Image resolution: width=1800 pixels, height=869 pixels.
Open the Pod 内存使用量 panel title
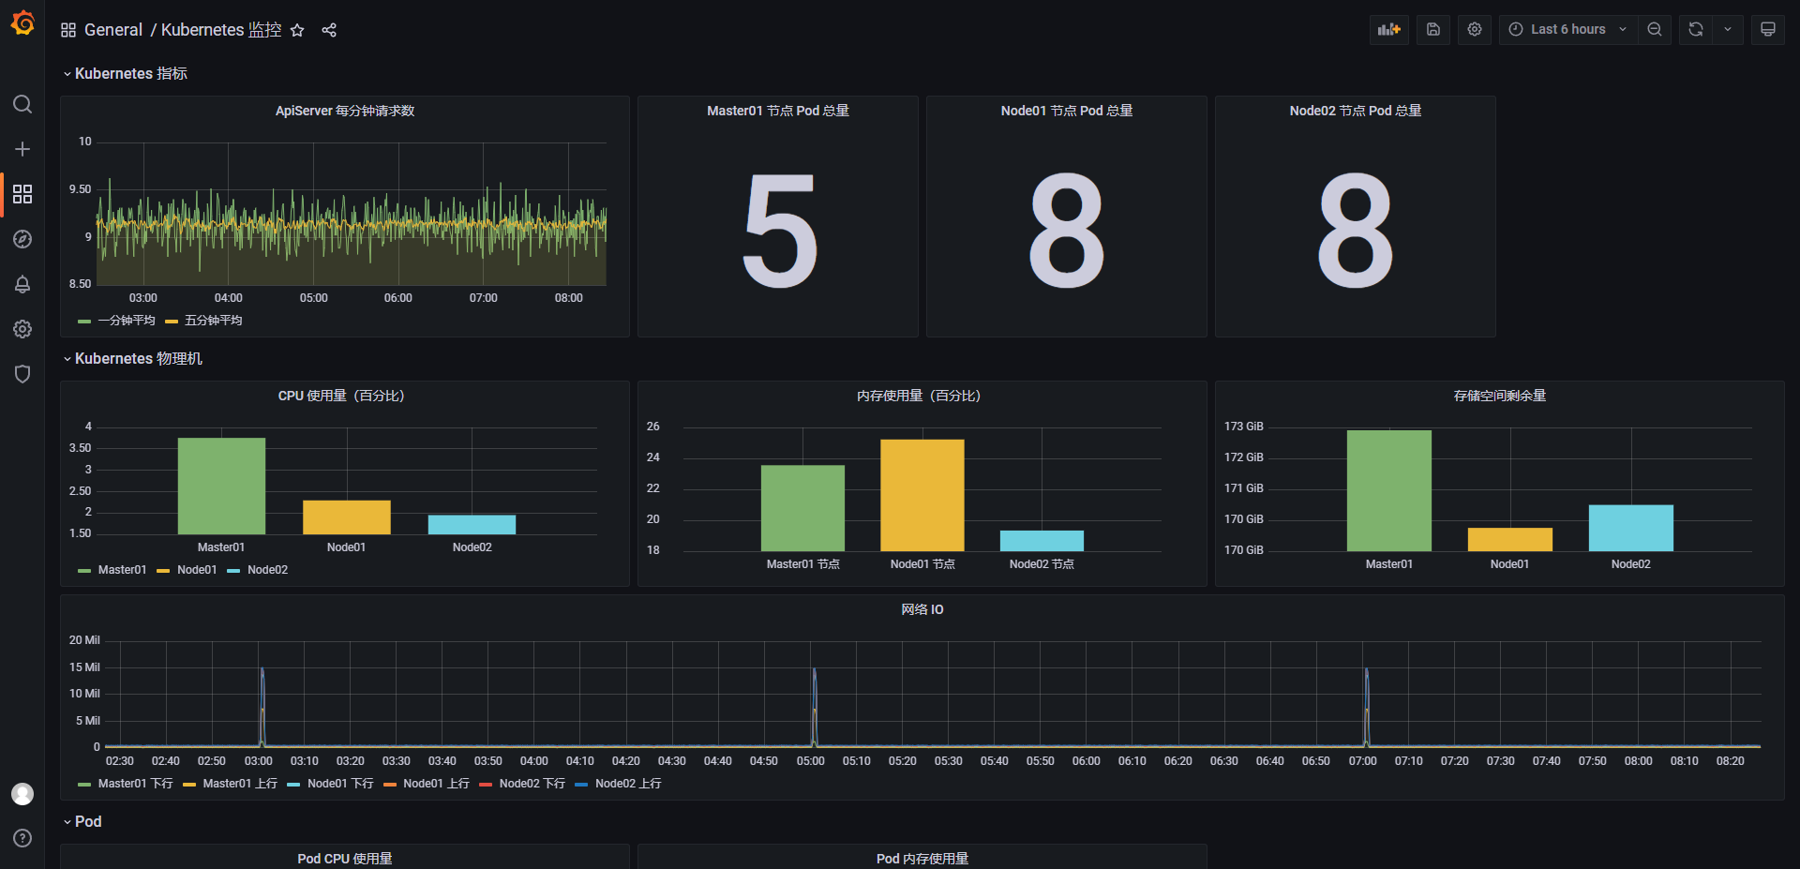(x=922, y=859)
